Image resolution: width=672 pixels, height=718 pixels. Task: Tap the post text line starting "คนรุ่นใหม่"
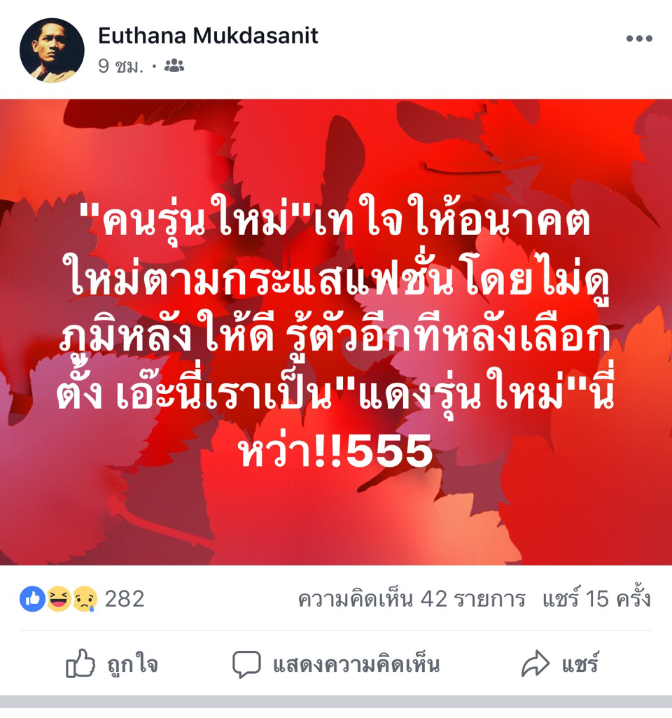[335, 219]
